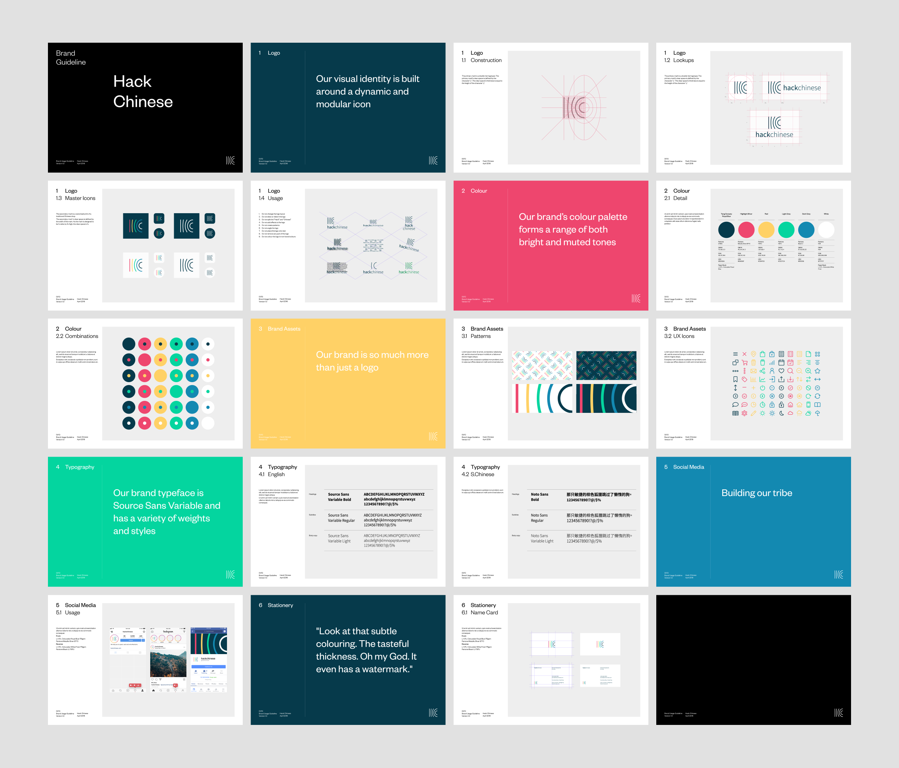
Task: Pick the yellow colour circle in Colour Detail
Action: pos(766,230)
